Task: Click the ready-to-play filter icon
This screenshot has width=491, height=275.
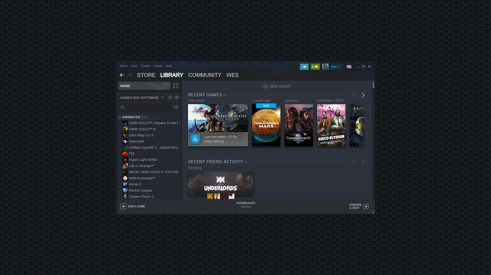Action: click(x=176, y=98)
